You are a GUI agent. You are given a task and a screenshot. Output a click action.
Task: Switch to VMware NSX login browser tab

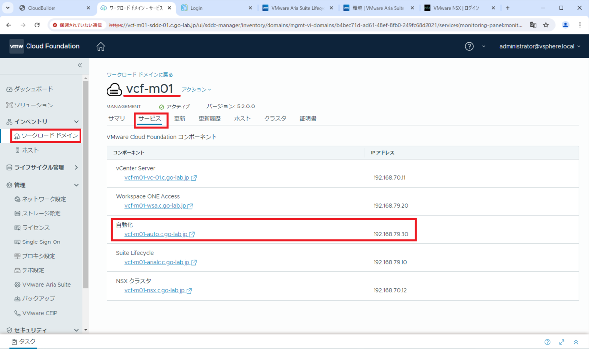click(460, 8)
